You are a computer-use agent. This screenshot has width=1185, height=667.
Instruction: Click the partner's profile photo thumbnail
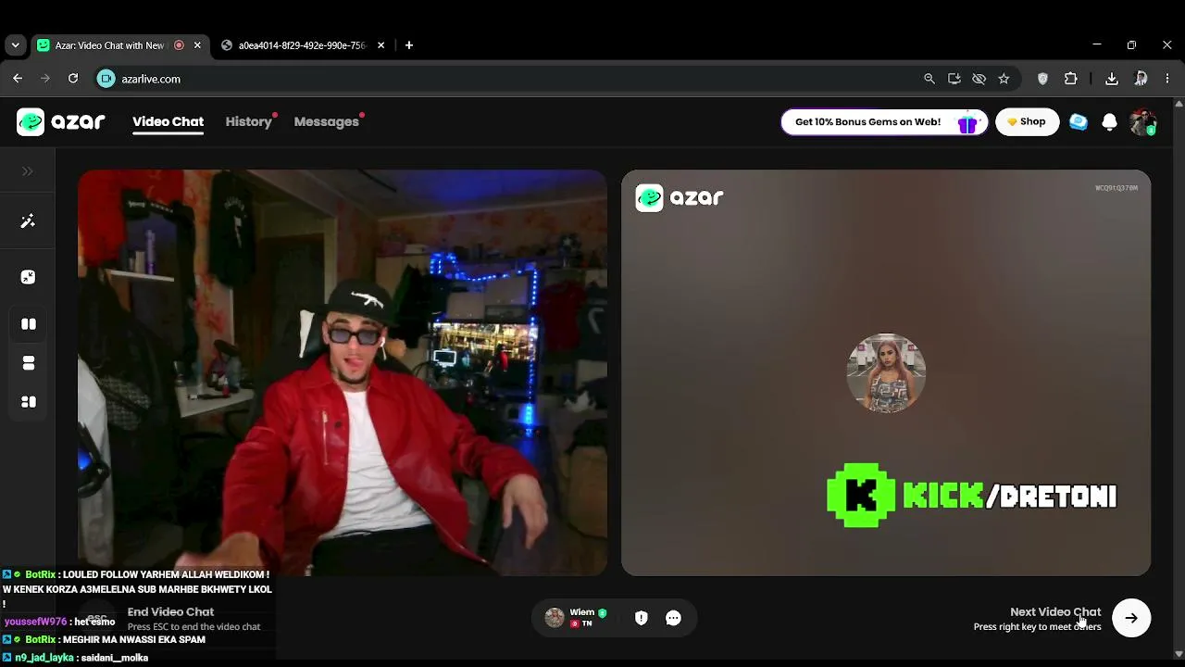click(x=886, y=372)
